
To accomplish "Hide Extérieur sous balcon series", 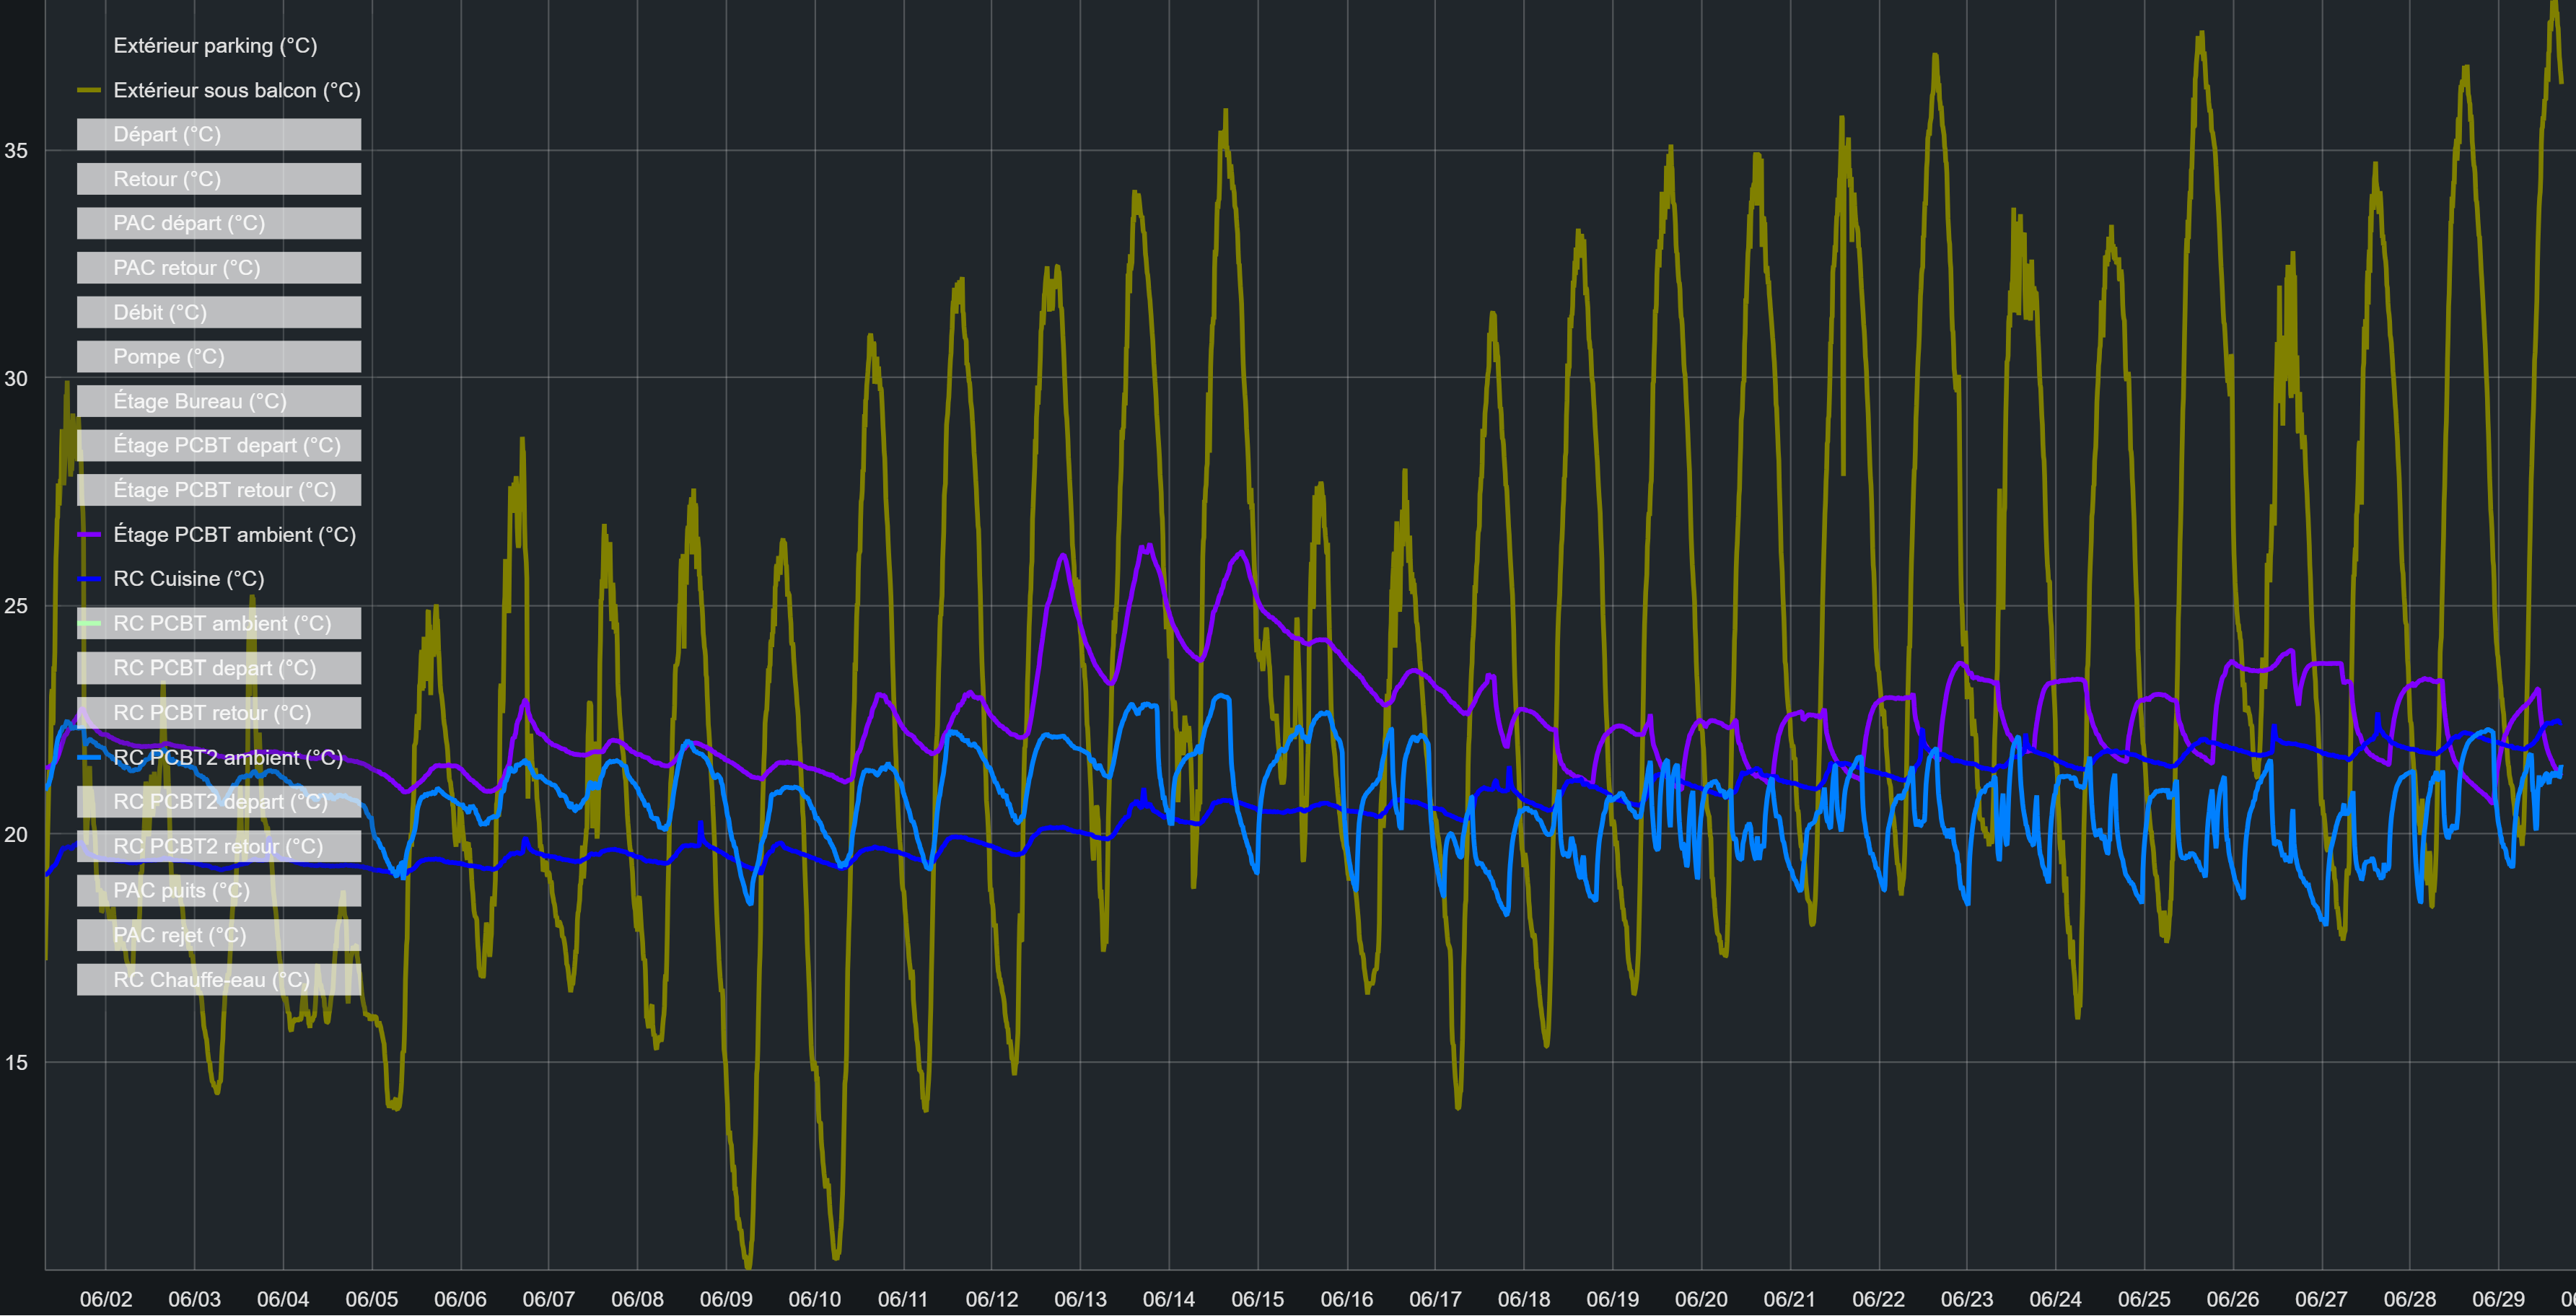I will click(x=236, y=90).
